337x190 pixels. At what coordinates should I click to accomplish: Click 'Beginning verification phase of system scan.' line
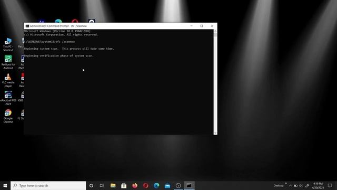coord(59,55)
